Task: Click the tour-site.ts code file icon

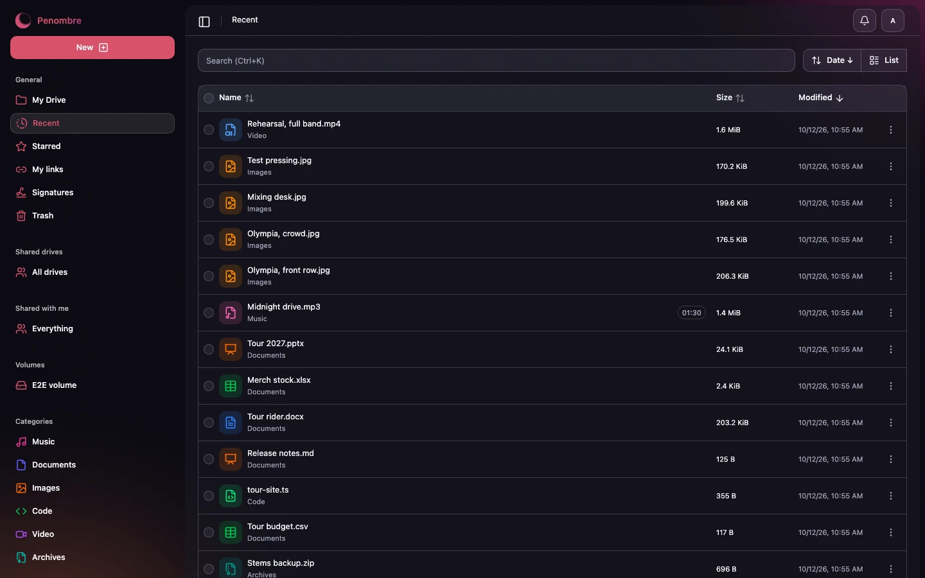Action: (x=231, y=496)
